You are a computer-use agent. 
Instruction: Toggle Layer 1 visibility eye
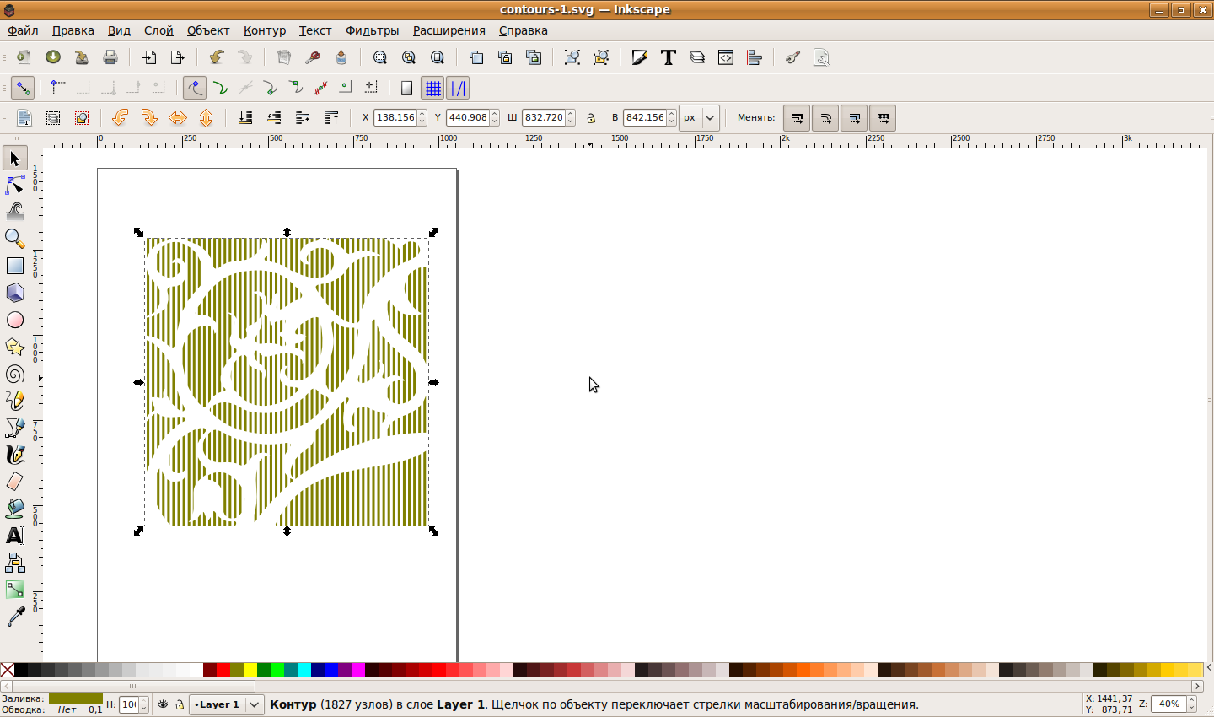click(164, 704)
